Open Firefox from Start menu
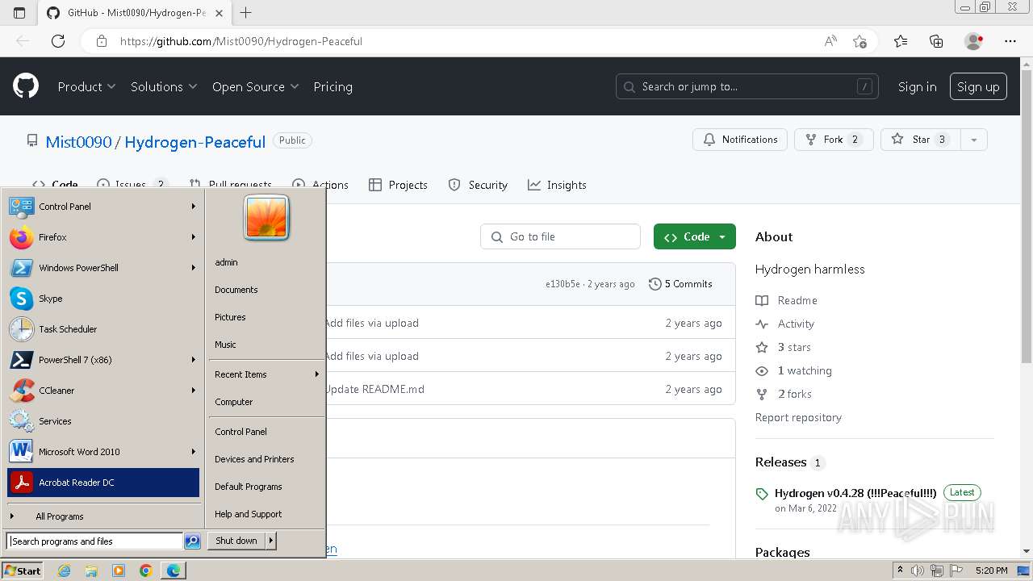Screen dimensions: 1033x581 [x=103, y=237]
